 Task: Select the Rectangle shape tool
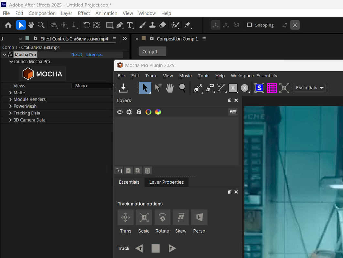(110, 25)
